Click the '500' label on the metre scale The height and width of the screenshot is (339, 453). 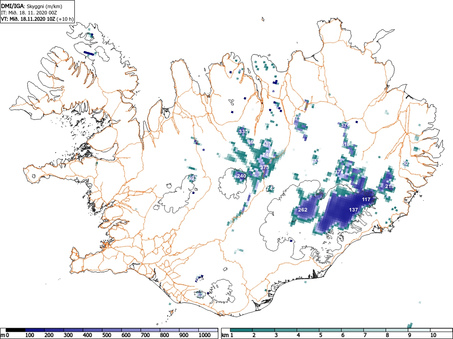107,335
